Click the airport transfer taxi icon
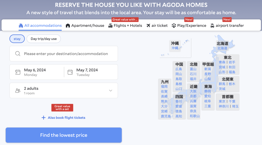This screenshot has height=145, width=262. click(212, 26)
